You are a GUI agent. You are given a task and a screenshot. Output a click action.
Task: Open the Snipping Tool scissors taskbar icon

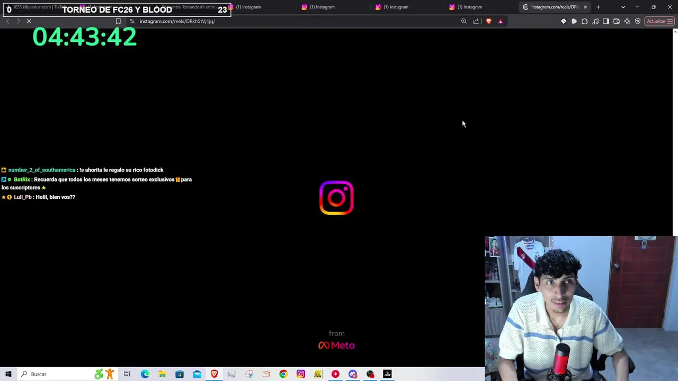249,374
